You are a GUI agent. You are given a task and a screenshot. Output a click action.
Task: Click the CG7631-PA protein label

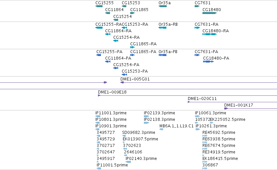pyautogui.click(x=206, y=51)
